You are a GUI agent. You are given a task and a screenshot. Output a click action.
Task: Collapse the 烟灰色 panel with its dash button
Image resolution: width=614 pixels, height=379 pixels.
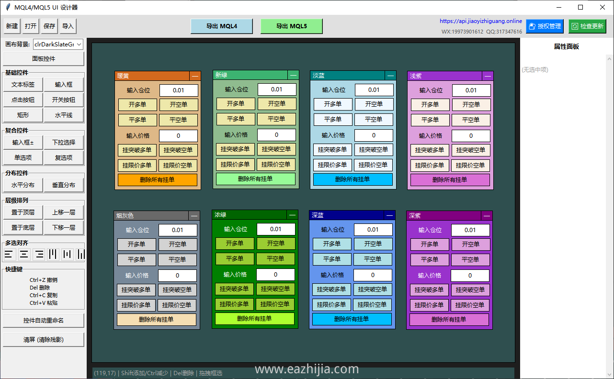(194, 216)
